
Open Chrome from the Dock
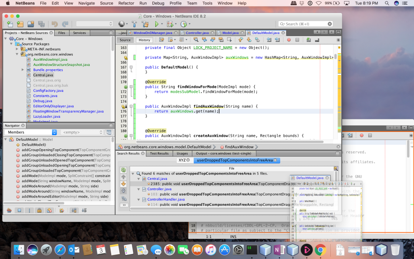(x=320, y=249)
